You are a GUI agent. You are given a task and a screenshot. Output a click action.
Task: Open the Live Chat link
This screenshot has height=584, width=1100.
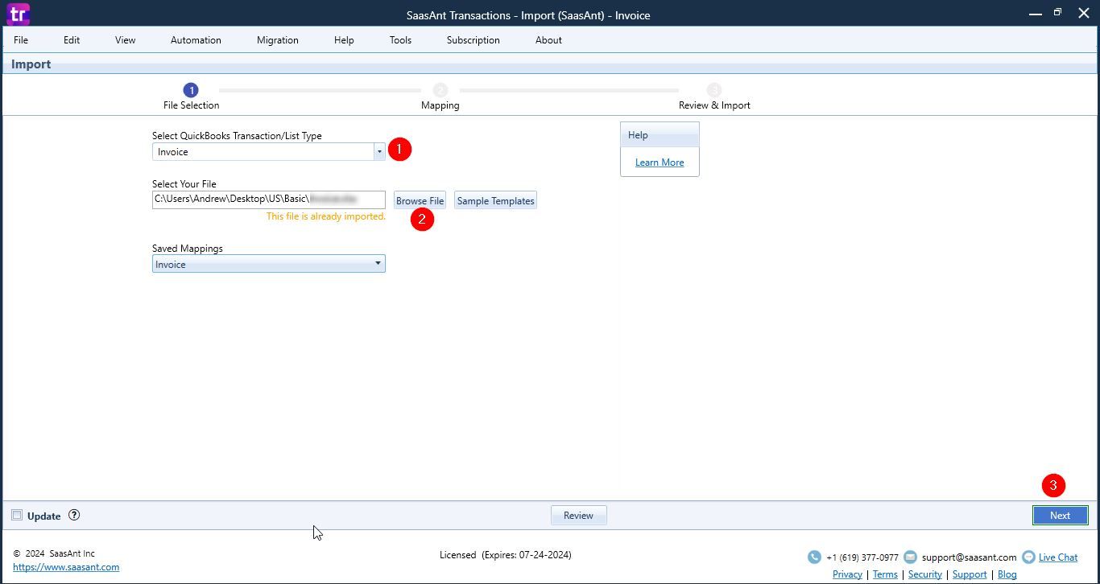pyautogui.click(x=1058, y=557)
